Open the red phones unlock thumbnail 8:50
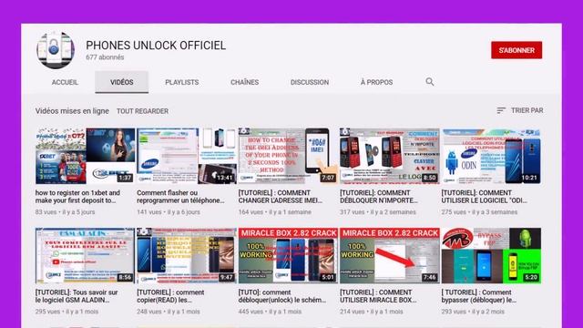Screen dimensions: 583x328 coord(390,156)
